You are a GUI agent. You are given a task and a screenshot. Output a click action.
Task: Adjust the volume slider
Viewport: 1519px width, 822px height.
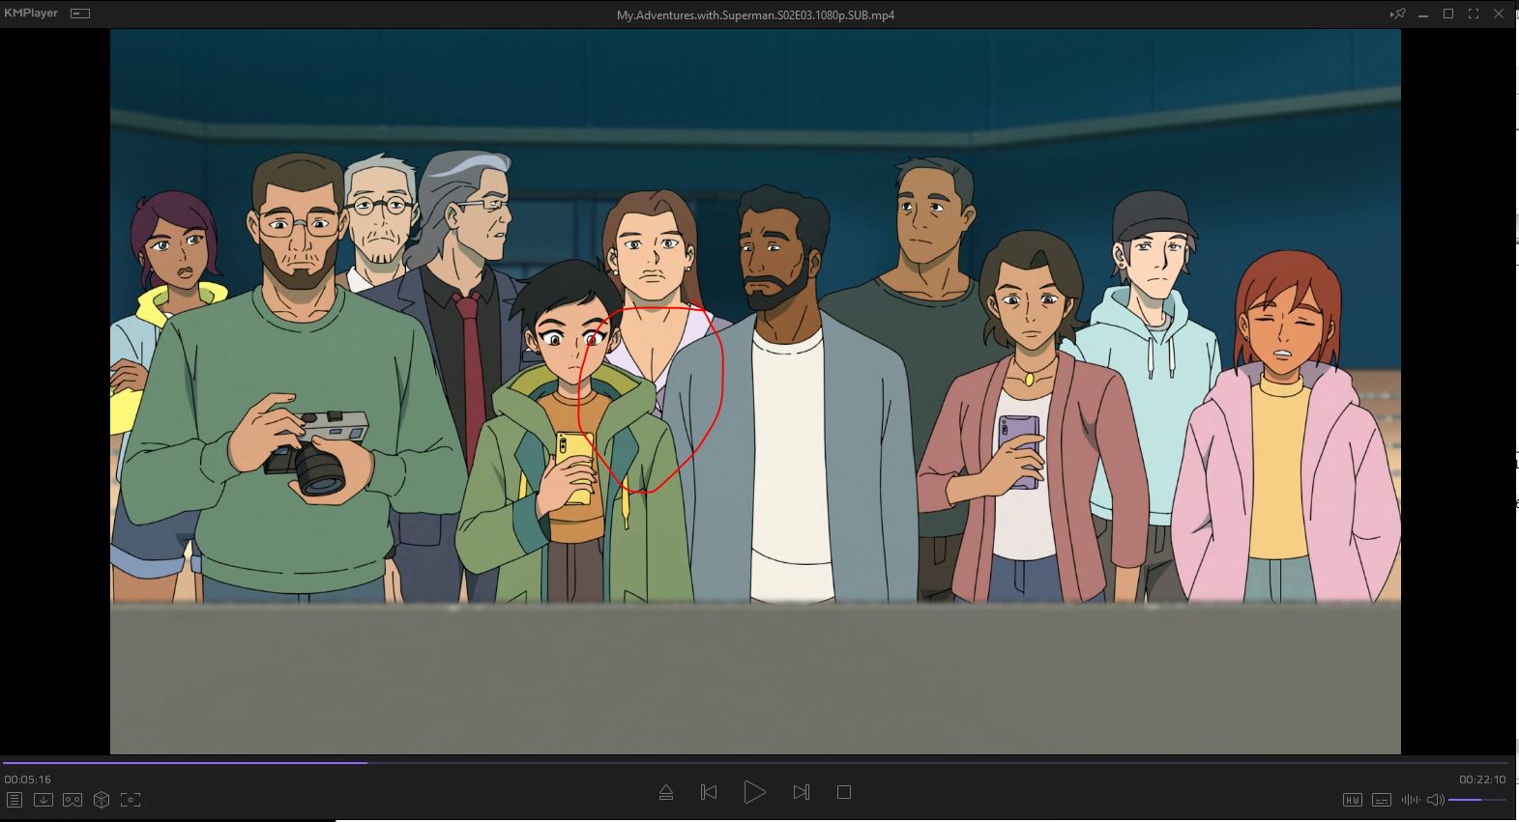pyautogui.click(x=1476, y=800)
